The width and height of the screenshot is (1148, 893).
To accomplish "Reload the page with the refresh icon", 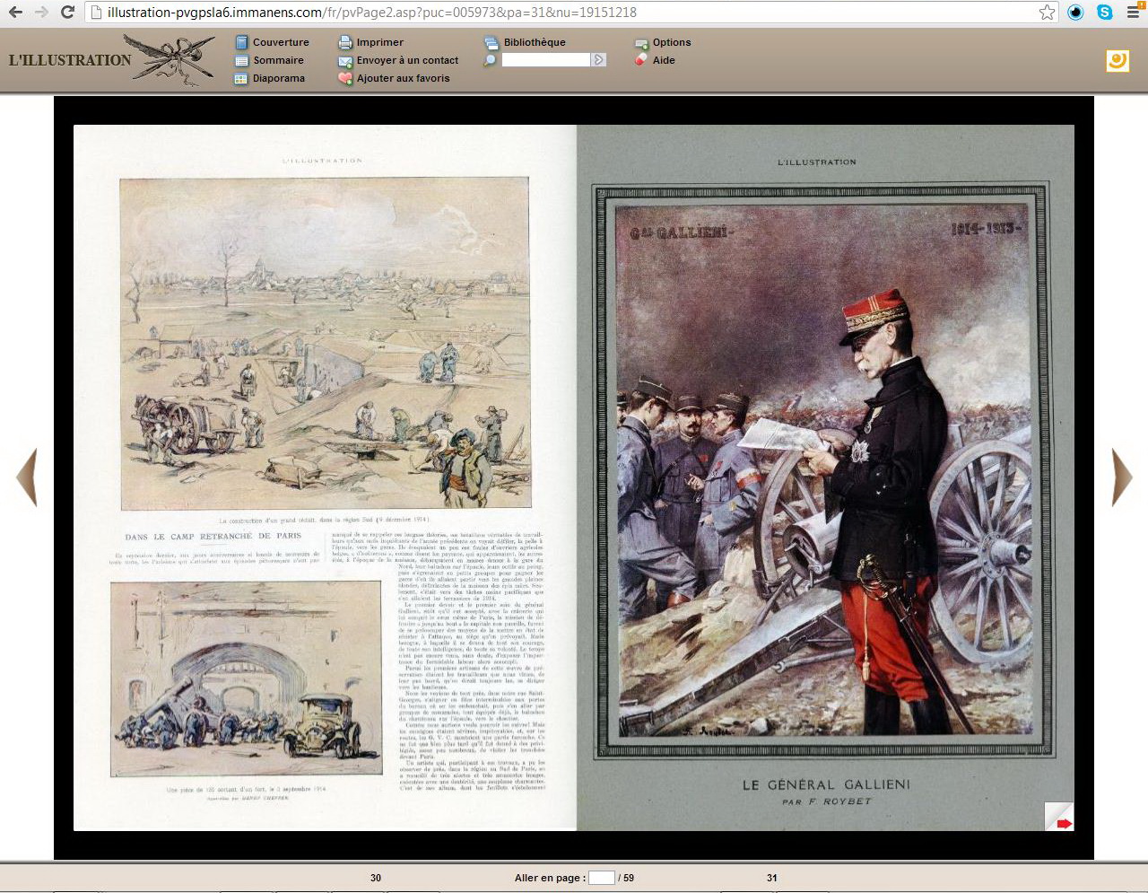I will click(x=67, y=13).
